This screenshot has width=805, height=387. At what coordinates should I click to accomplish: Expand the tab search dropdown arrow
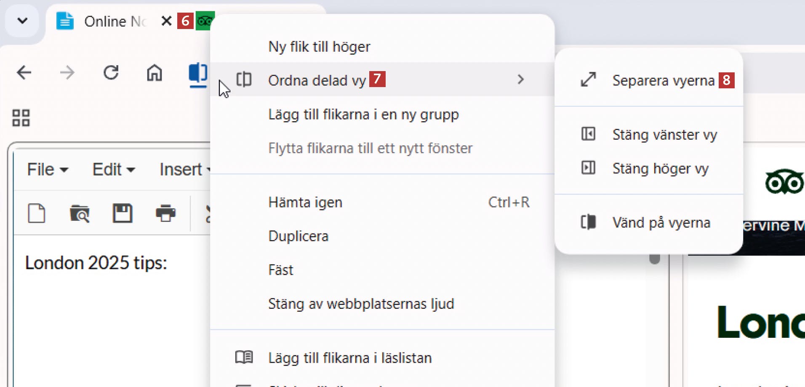click(22, 21)
